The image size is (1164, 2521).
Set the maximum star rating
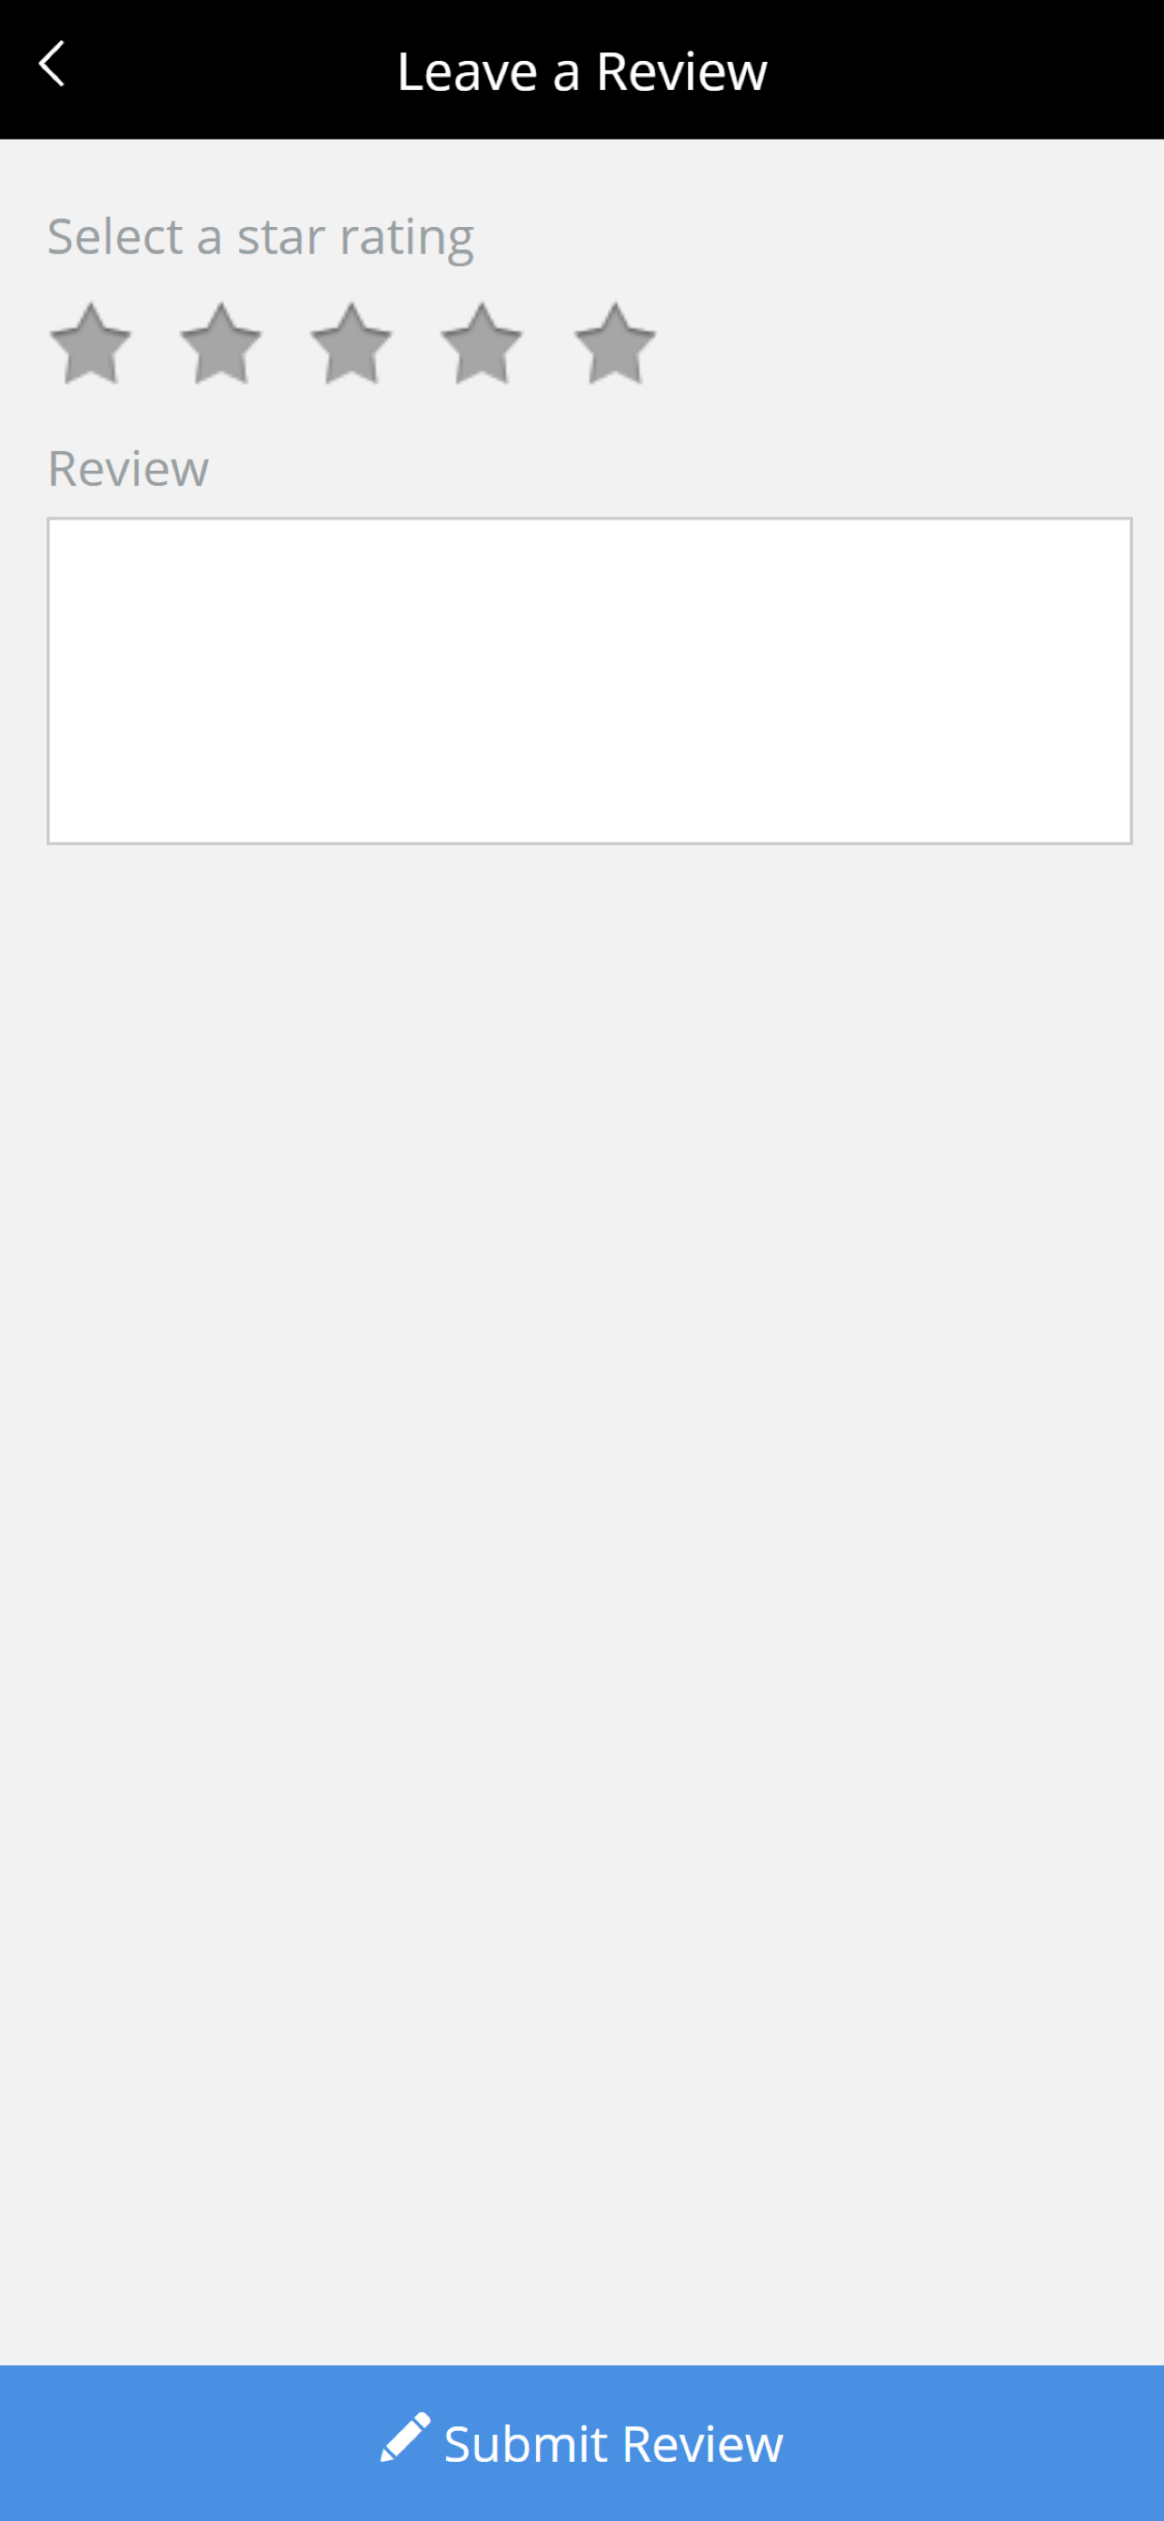pos(614,343)
